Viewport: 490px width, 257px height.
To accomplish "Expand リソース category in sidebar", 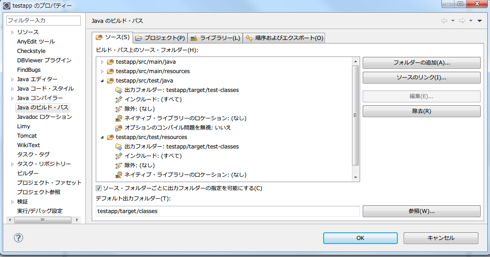I will tap(12, 32).
